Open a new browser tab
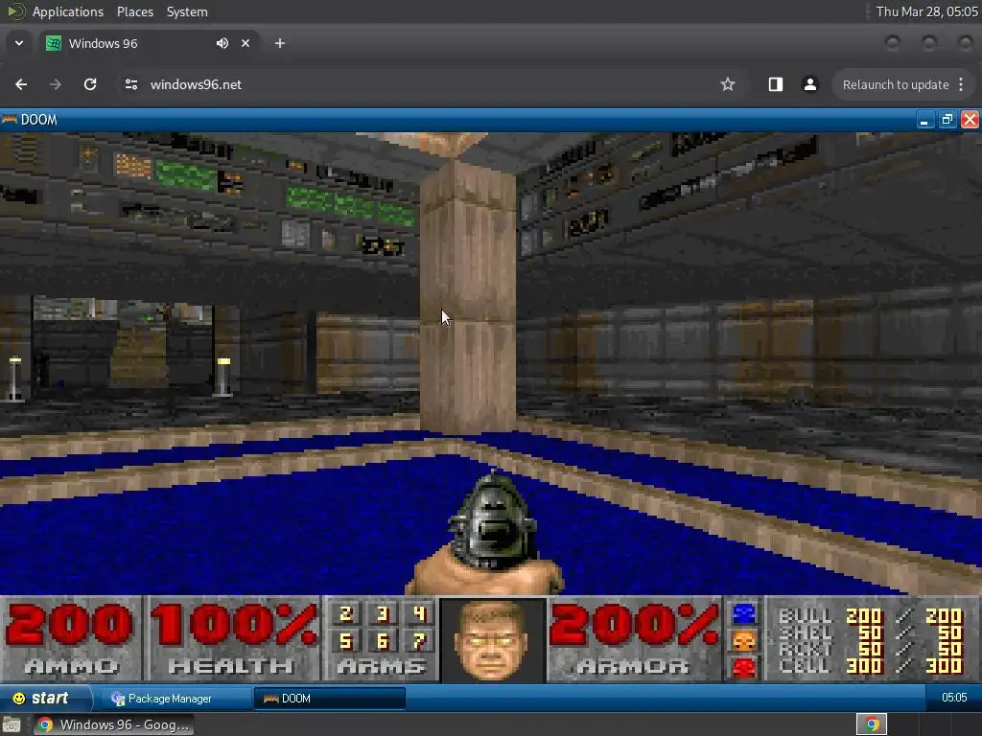This screenshot has height=736, width=982. (280, 43)
